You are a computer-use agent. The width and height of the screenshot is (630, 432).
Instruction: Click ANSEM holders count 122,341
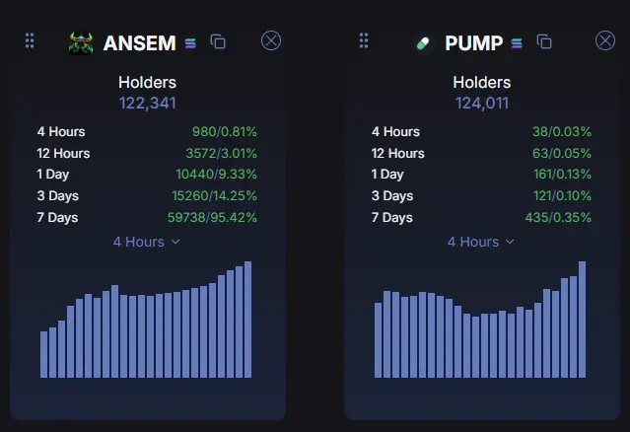point(148,104)
